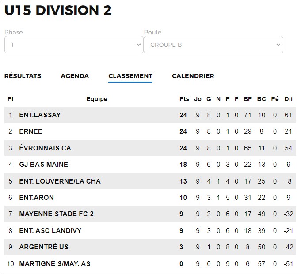Open ARGENTRÉ US team entry
Screen dimensions: 301x274
point(44,247)
